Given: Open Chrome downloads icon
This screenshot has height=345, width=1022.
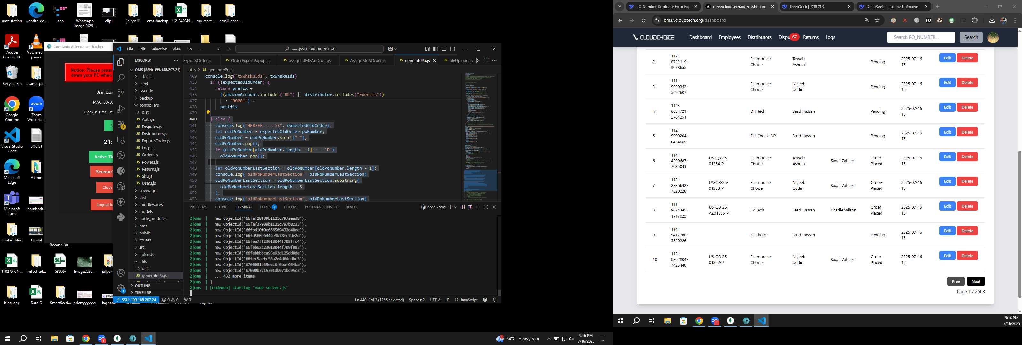Looking at the screenshot, I should [992, 20].
